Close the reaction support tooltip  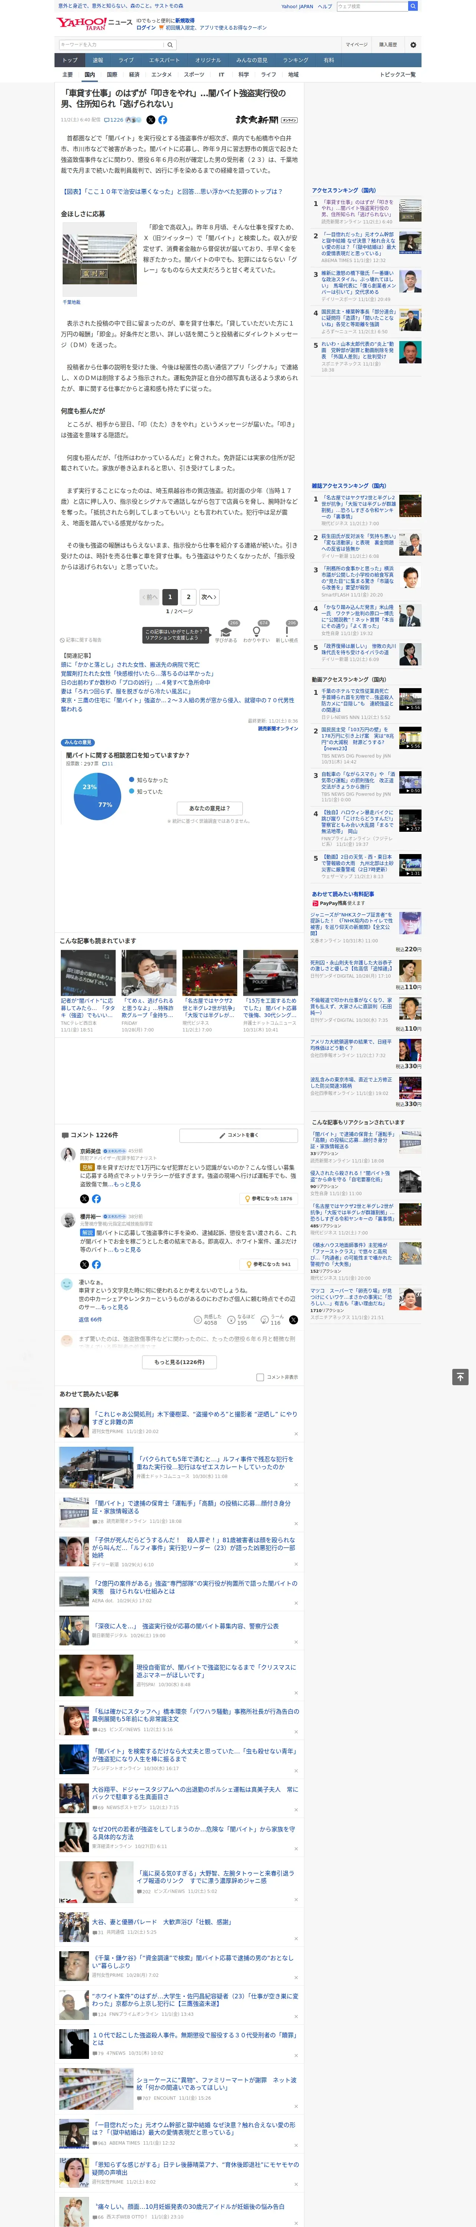point(206,631)
